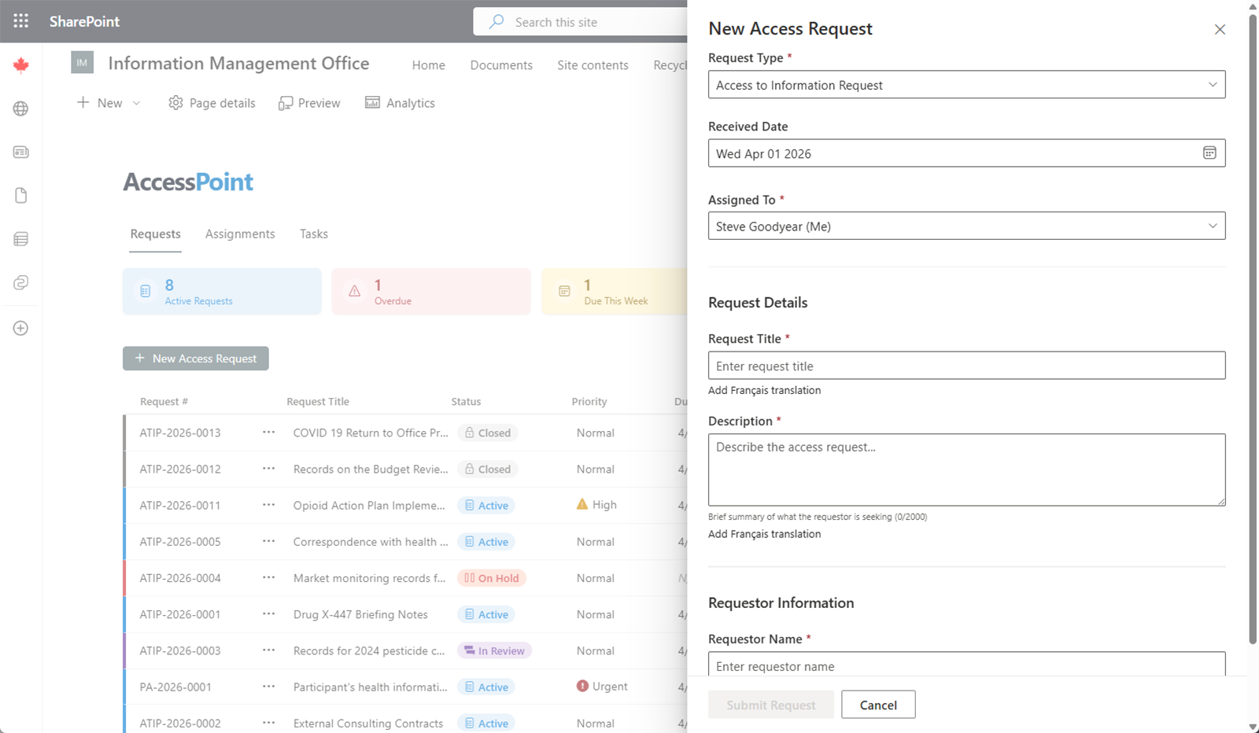
Task: Click the create plus icon in the app bar
Action: click(20, 328)
